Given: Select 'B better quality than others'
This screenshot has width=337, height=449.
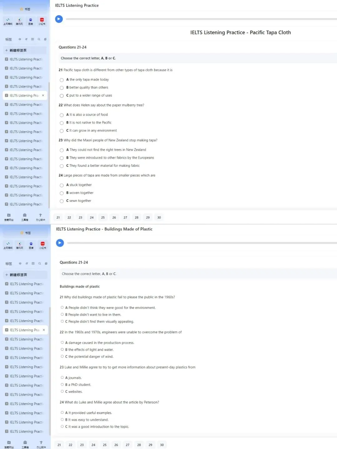Looking at the screenshot, I should point(61,88).
